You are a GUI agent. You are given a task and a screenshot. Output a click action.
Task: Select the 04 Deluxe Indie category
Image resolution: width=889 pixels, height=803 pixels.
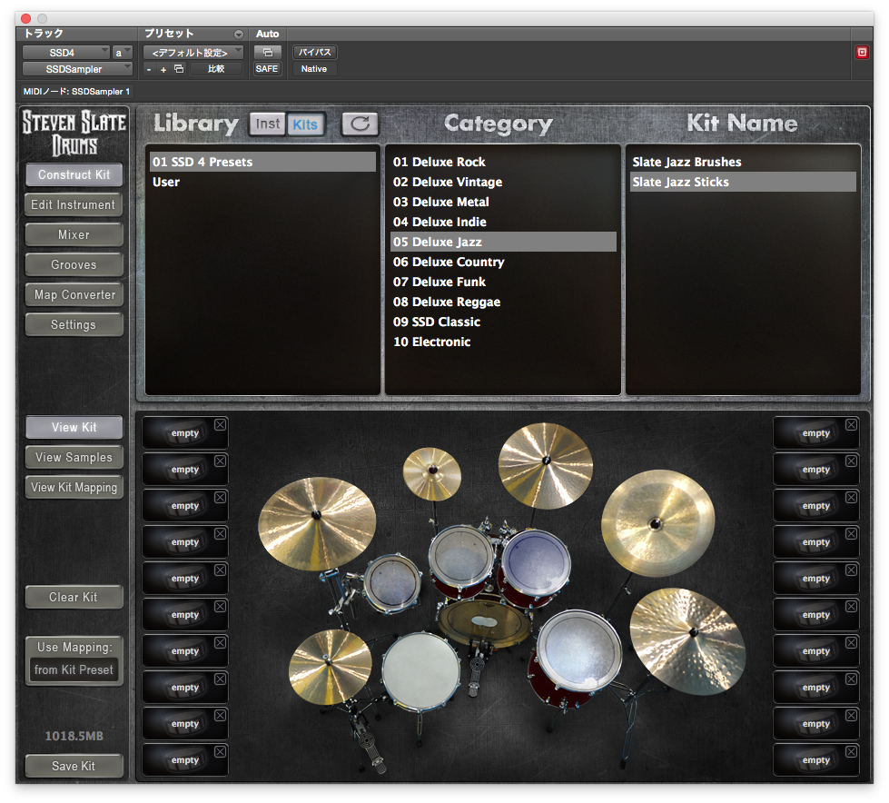coord(503,222)
